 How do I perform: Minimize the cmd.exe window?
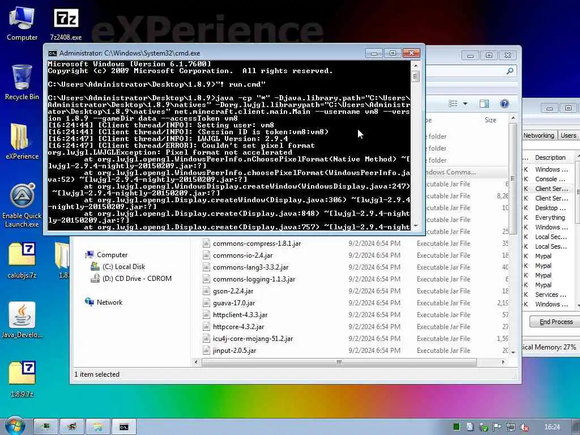tap(374, 53)
